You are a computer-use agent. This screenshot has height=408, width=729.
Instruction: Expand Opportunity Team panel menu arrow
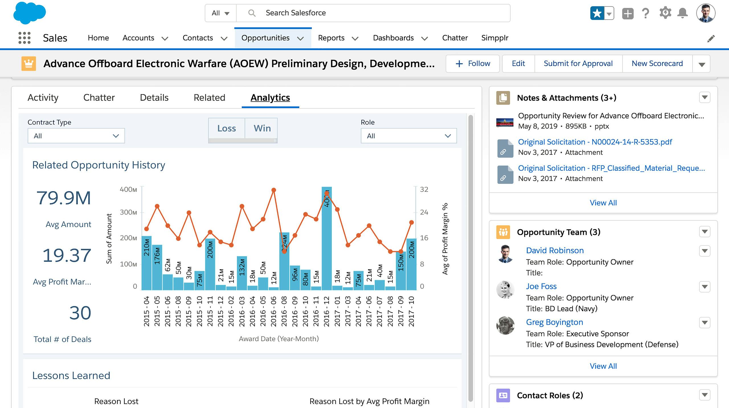tap(705, 232)
